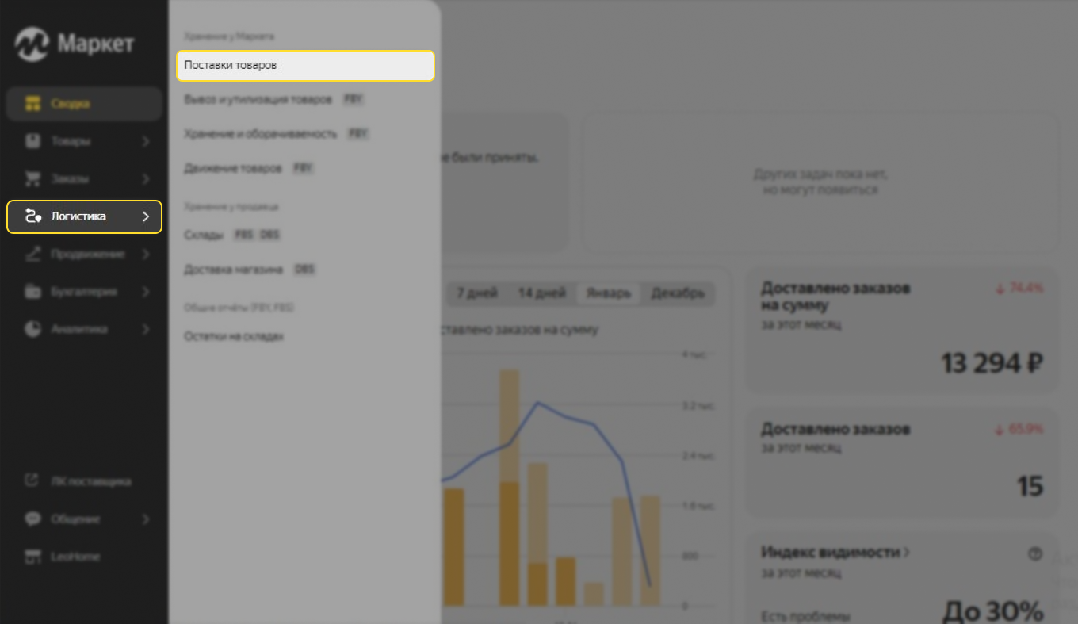Select the 7 дней period tab

tap(477, 293)
